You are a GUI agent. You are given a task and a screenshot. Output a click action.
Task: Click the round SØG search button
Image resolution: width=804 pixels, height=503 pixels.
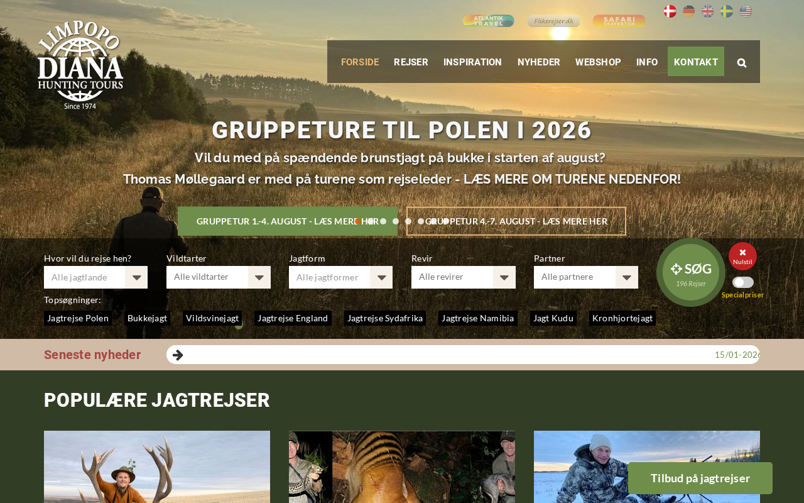point(691,272)
